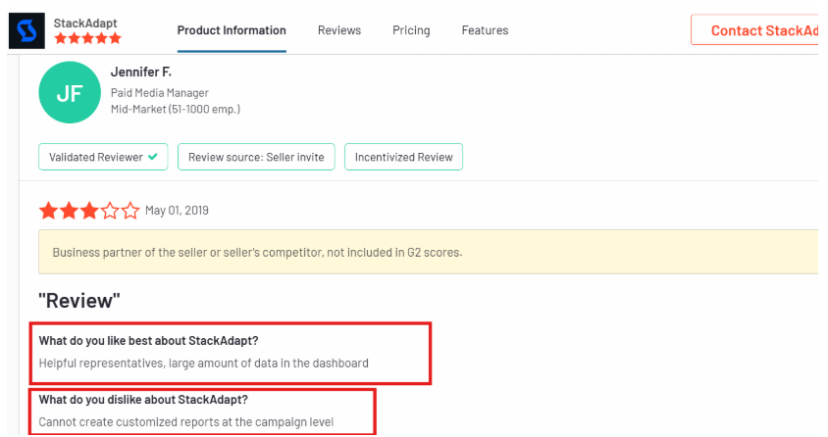This screenshot has width=828, height=437.
Task: Click the StackAdapt five-star rating in header
Action: 87,38
